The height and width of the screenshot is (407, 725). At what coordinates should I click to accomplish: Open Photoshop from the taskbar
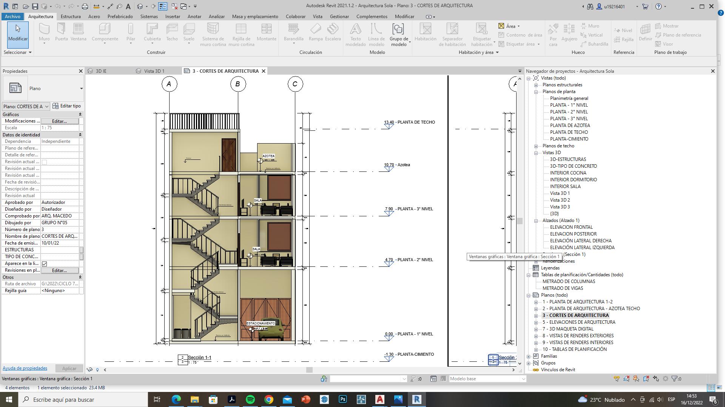[343, 399]
